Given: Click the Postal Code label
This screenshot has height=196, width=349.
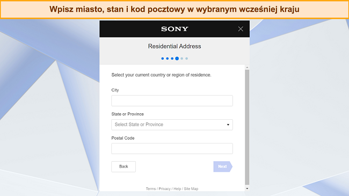Looking at the screenshot, I should coord(123,138).
